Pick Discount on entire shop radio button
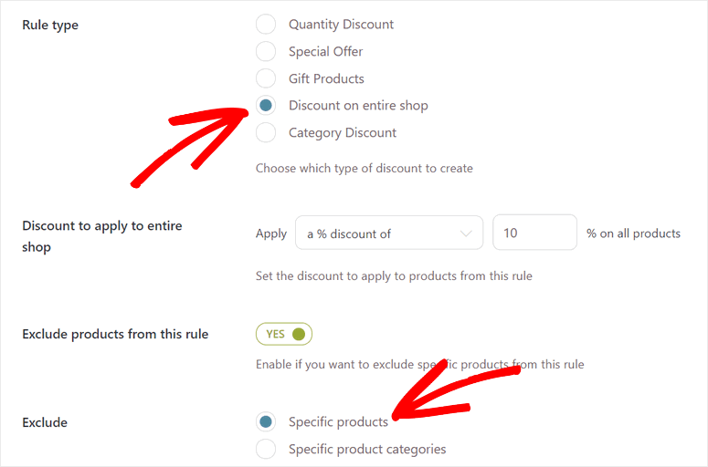 [266, 105]
